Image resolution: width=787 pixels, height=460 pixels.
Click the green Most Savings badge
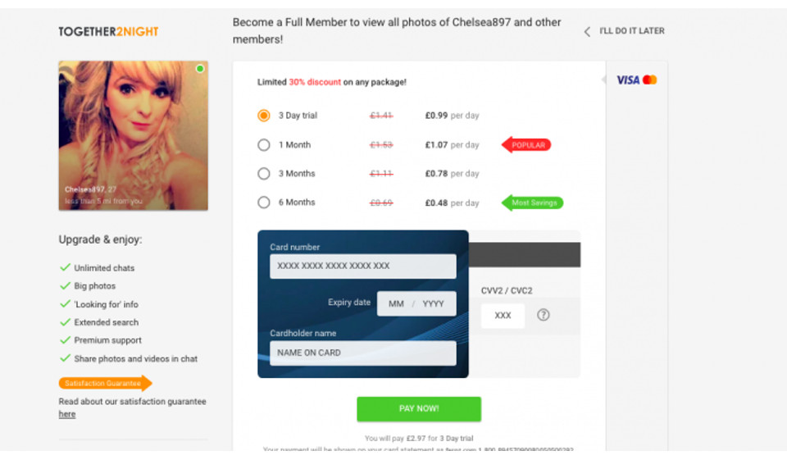(533, 203)
